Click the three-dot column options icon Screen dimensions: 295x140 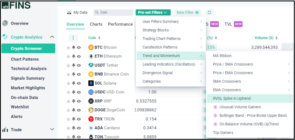pos(73,38)
